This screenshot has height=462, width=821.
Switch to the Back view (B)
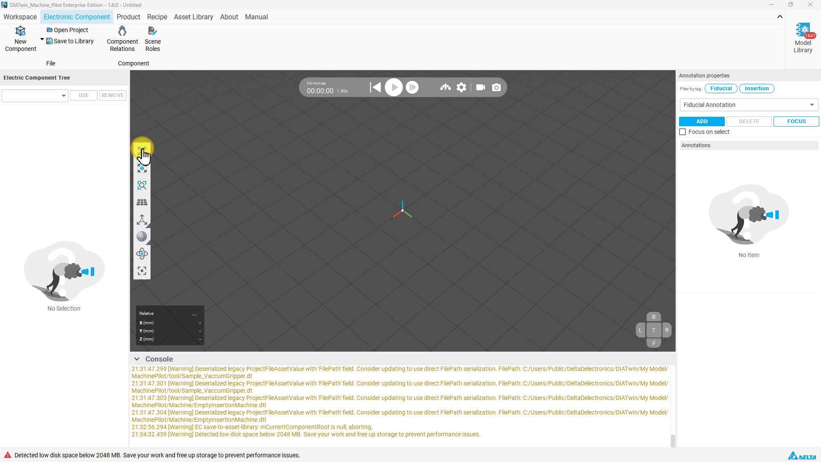click(x=653, y=317)
